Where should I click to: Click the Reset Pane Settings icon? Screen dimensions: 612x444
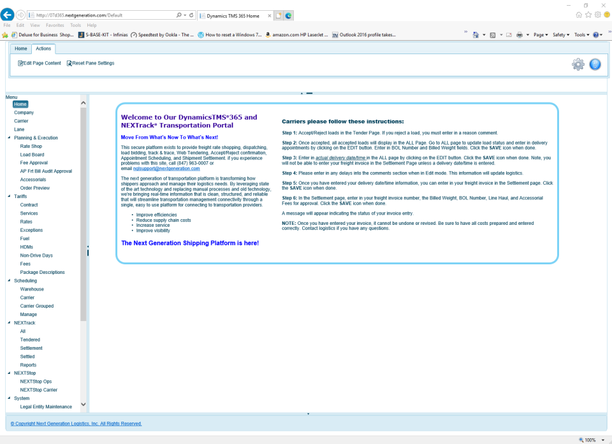70,63
